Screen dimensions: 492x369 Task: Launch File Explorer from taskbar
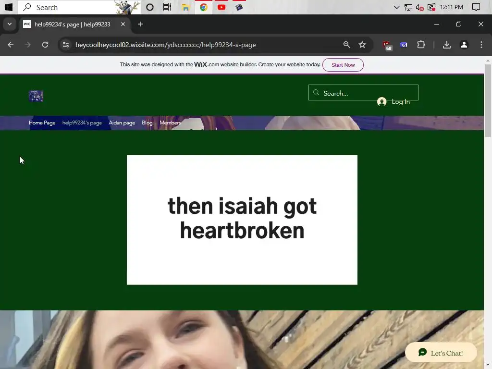pyautogui.click(x=185, y=7)
